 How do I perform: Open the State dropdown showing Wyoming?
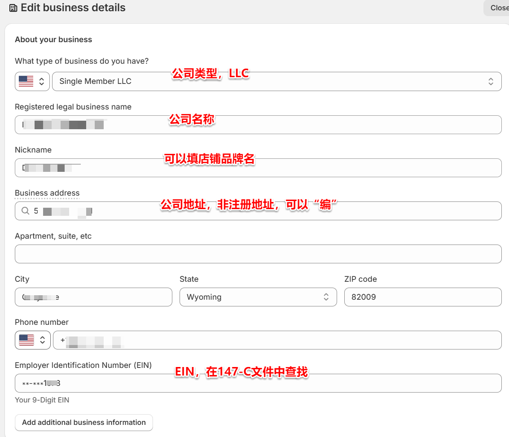[x=258, y=297]
